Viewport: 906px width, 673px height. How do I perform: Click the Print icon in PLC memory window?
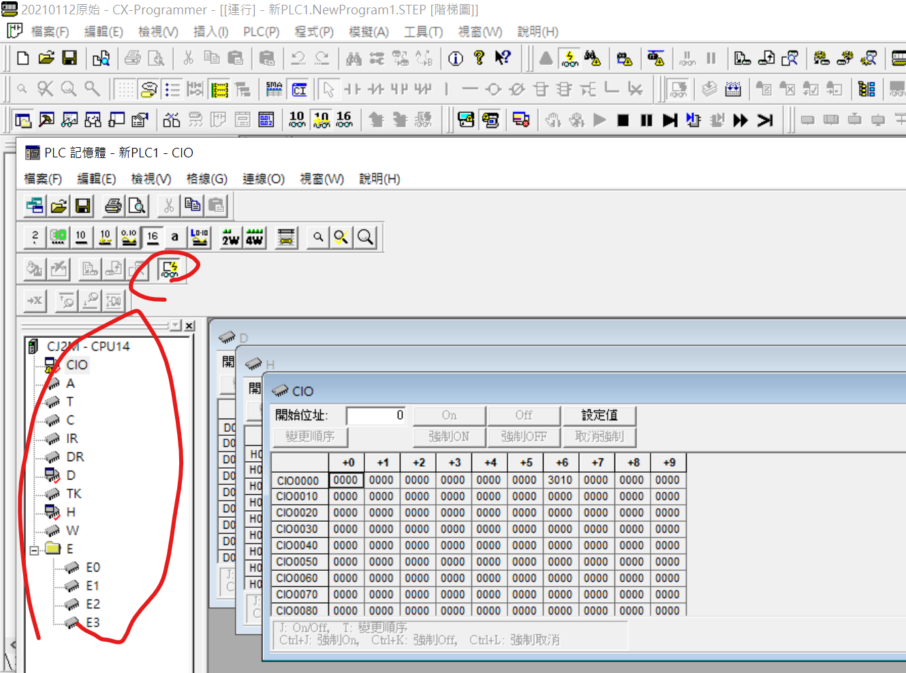(113, 206)
